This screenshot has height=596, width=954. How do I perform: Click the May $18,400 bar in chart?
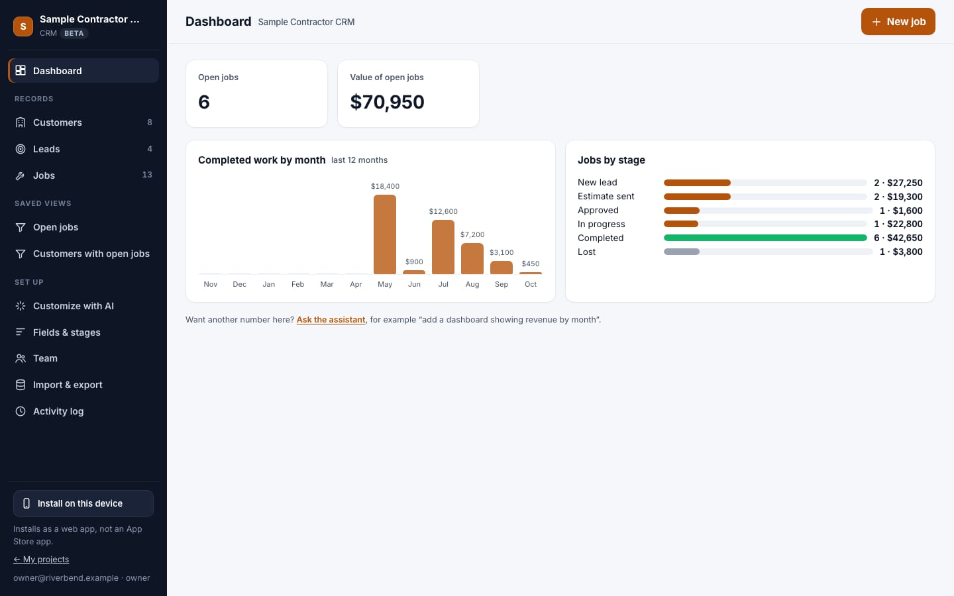click(x=385, y=234)
